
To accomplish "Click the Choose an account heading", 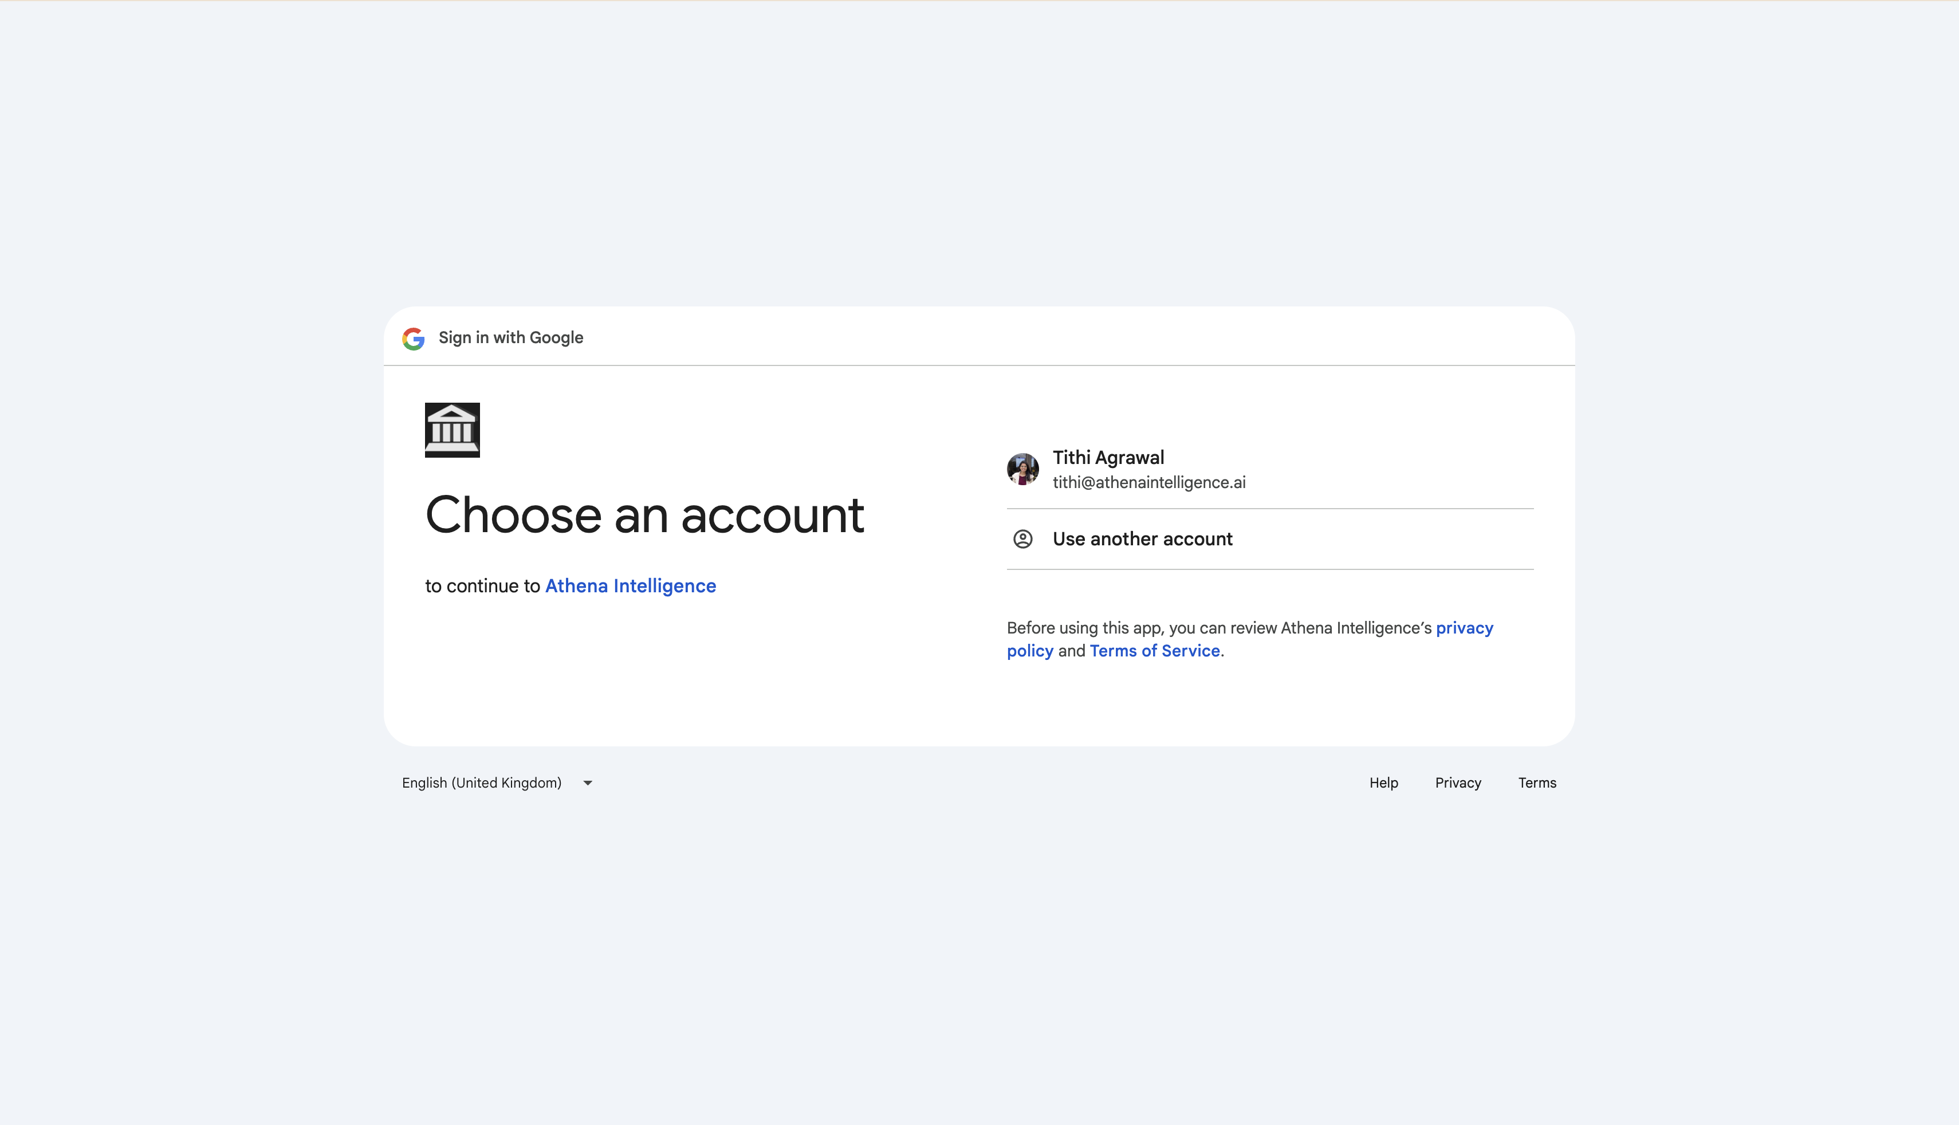I will [644, 516].
